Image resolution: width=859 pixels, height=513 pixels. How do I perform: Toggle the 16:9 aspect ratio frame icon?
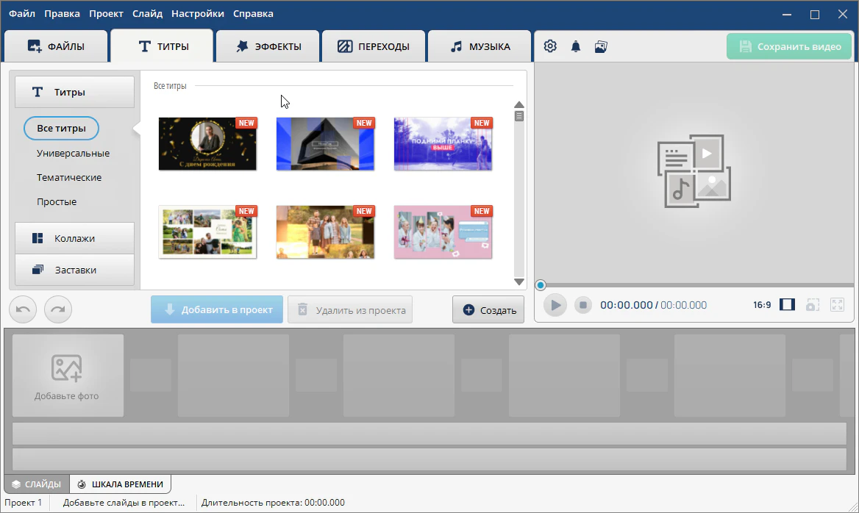click(x=787, y=304)
